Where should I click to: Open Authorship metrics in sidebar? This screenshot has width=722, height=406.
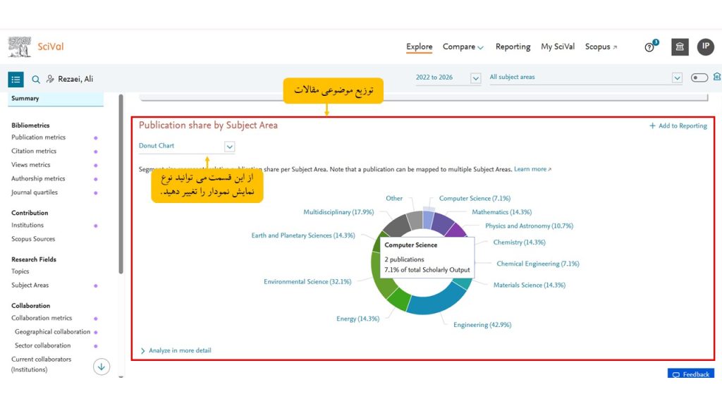click(x=38, y=178)
